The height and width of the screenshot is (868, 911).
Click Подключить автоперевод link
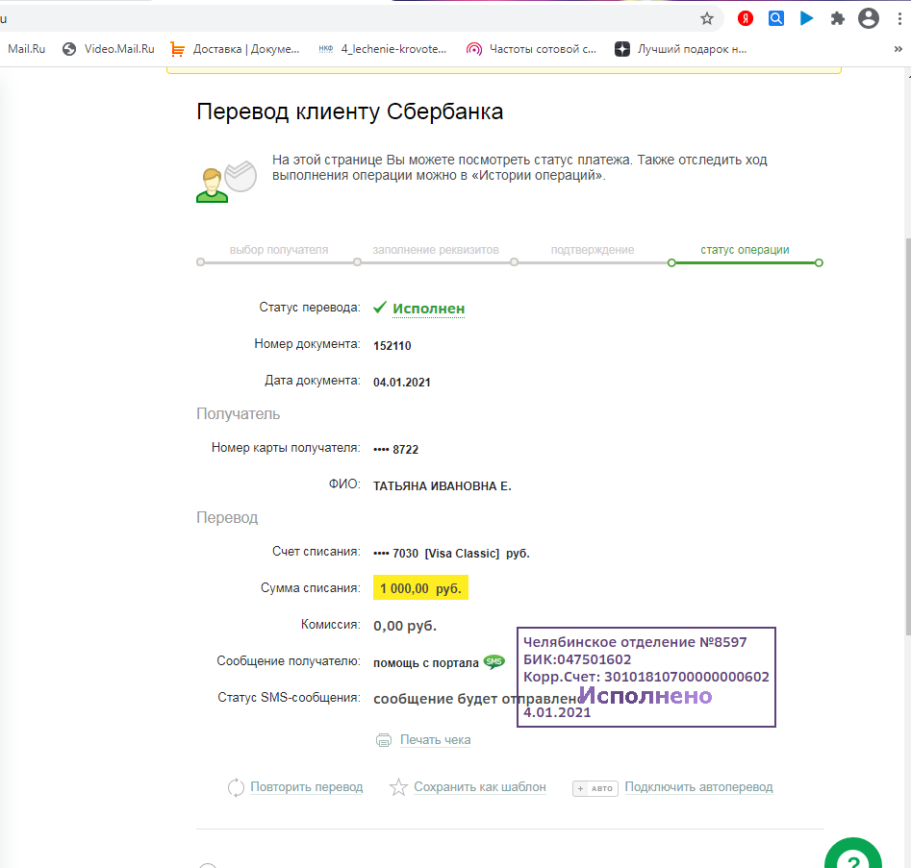coord(699,787)
